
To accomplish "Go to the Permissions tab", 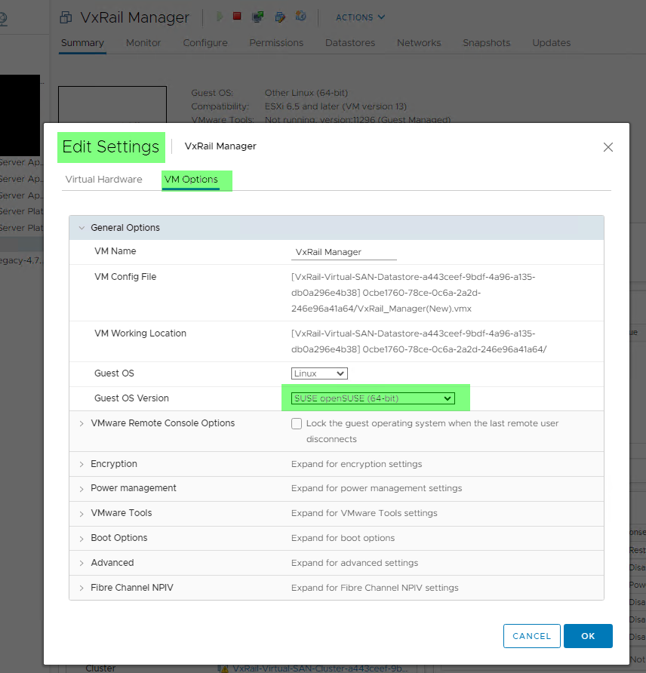I will coord(276,43).
